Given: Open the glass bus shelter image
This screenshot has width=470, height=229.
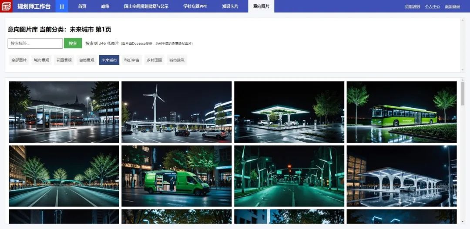Looking at the screenshot, I should (x=64, y=112).
